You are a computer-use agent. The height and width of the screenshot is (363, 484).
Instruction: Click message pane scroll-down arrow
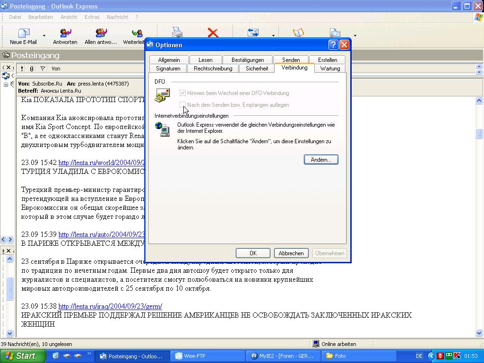pyautogui.click(x=479, y=333)
